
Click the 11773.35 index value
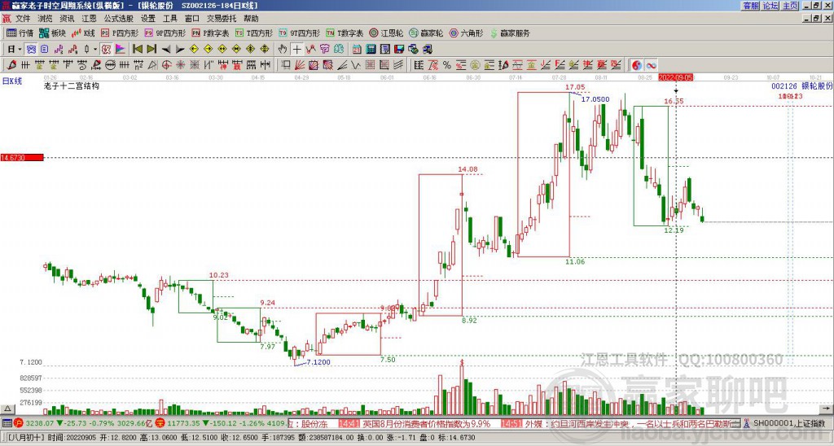pos(185,423)
